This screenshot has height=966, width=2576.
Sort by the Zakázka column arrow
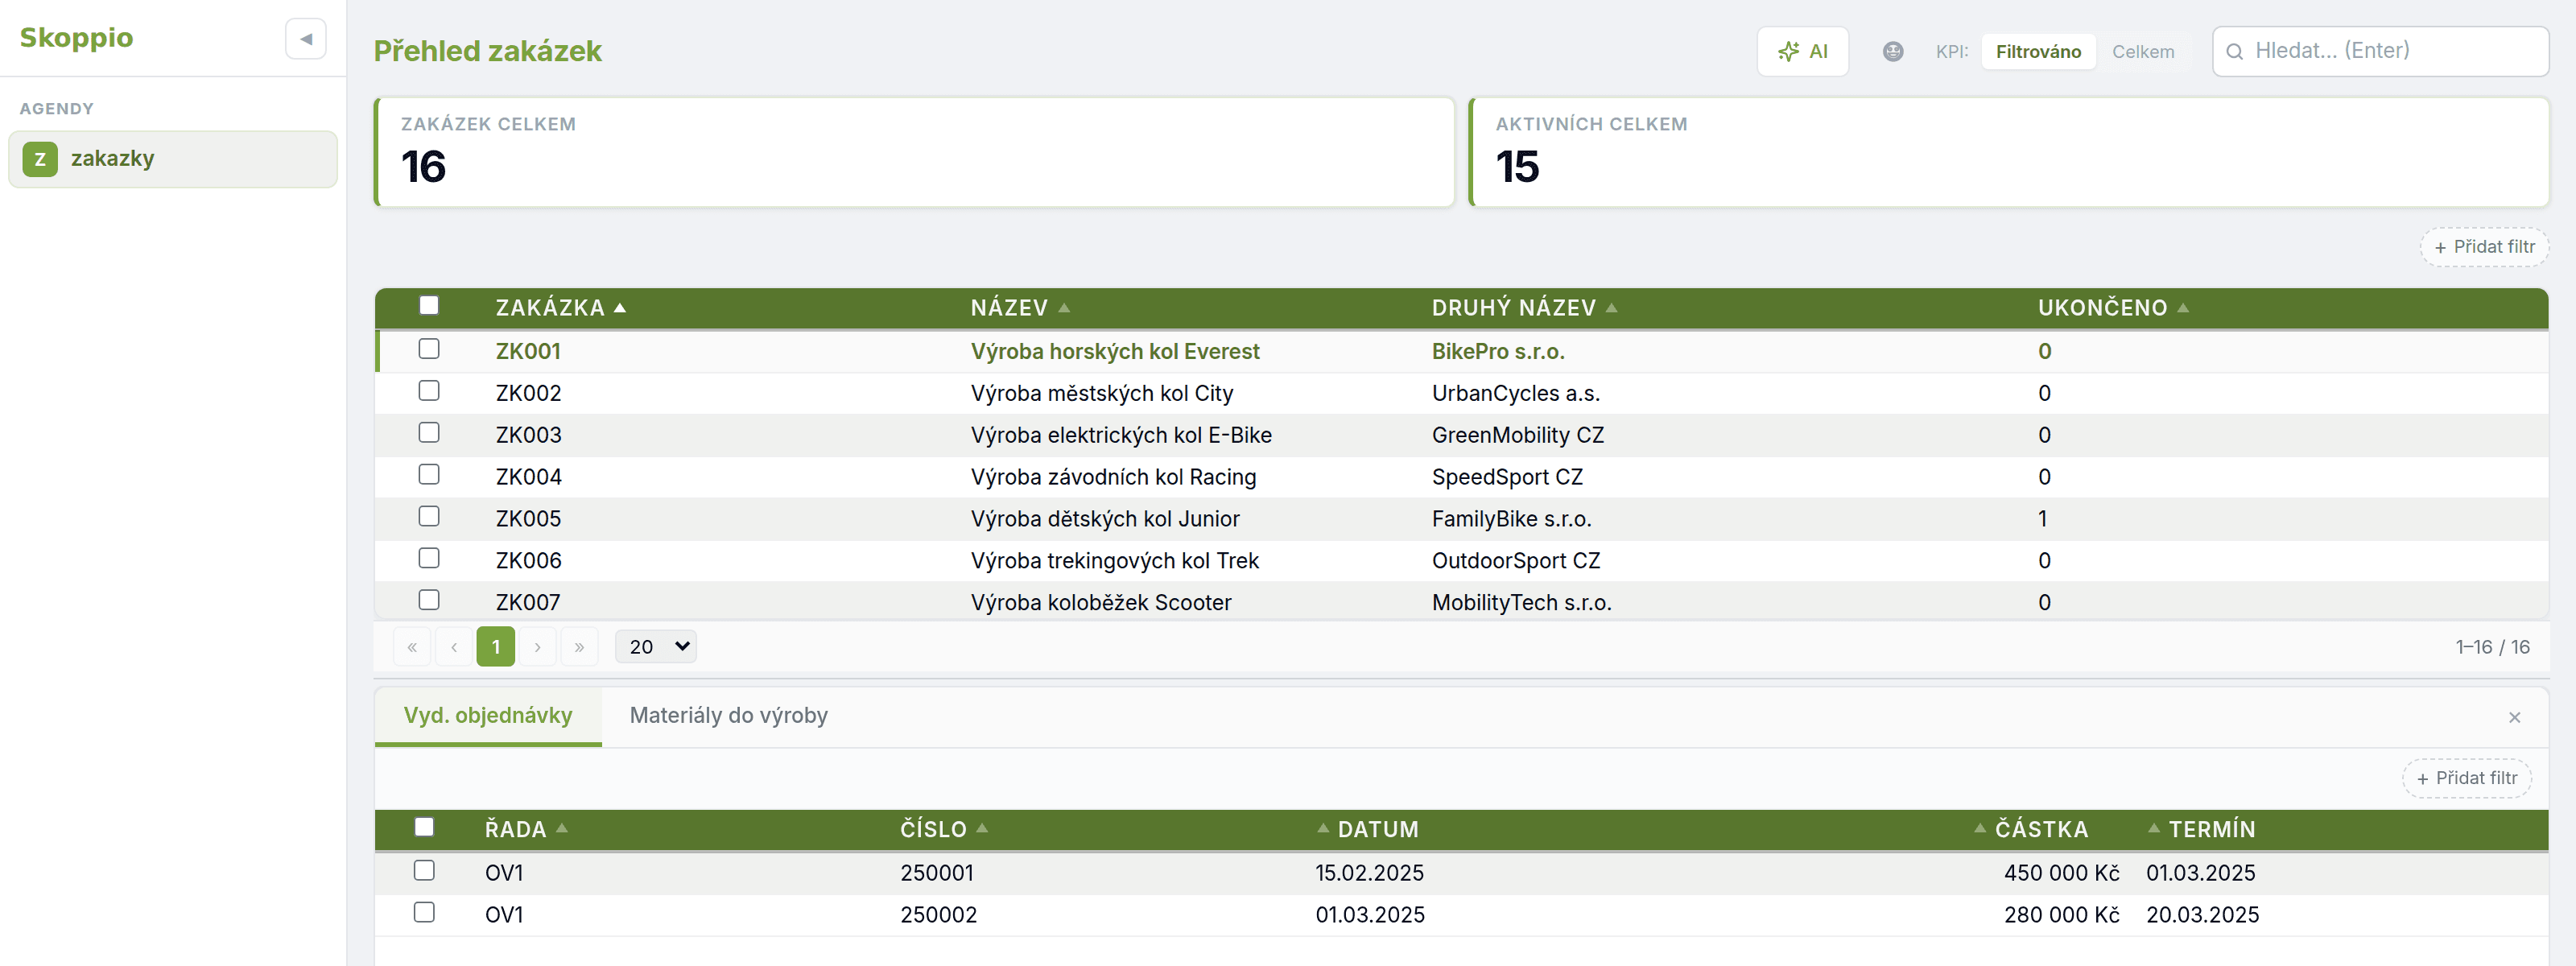tap(620, 308)
